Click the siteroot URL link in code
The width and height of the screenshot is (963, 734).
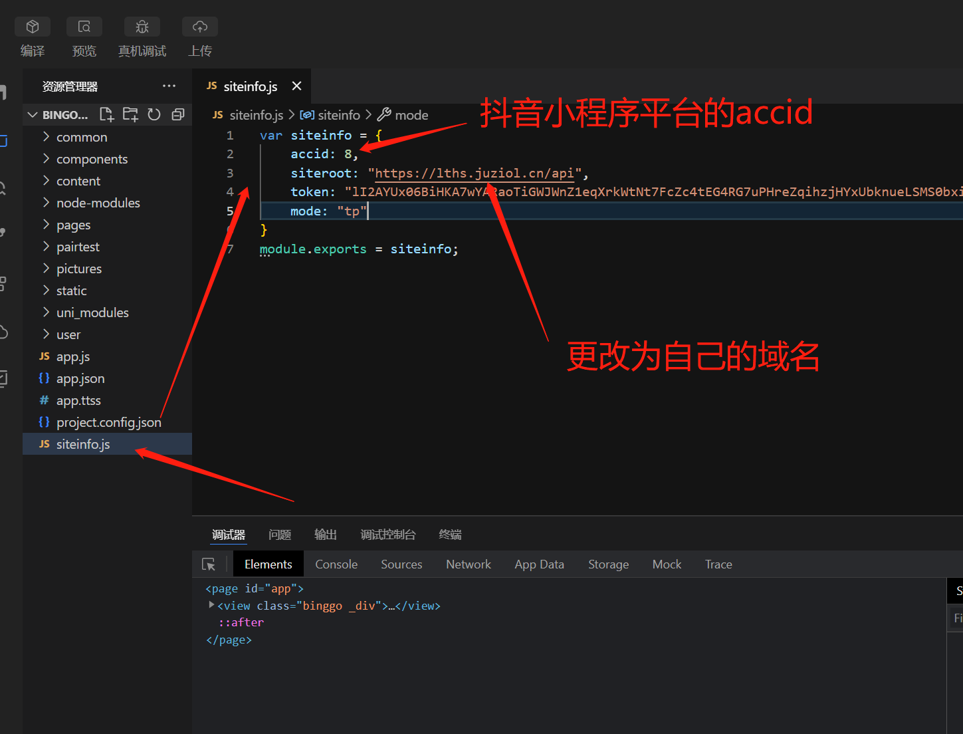[x=474, y=174]
